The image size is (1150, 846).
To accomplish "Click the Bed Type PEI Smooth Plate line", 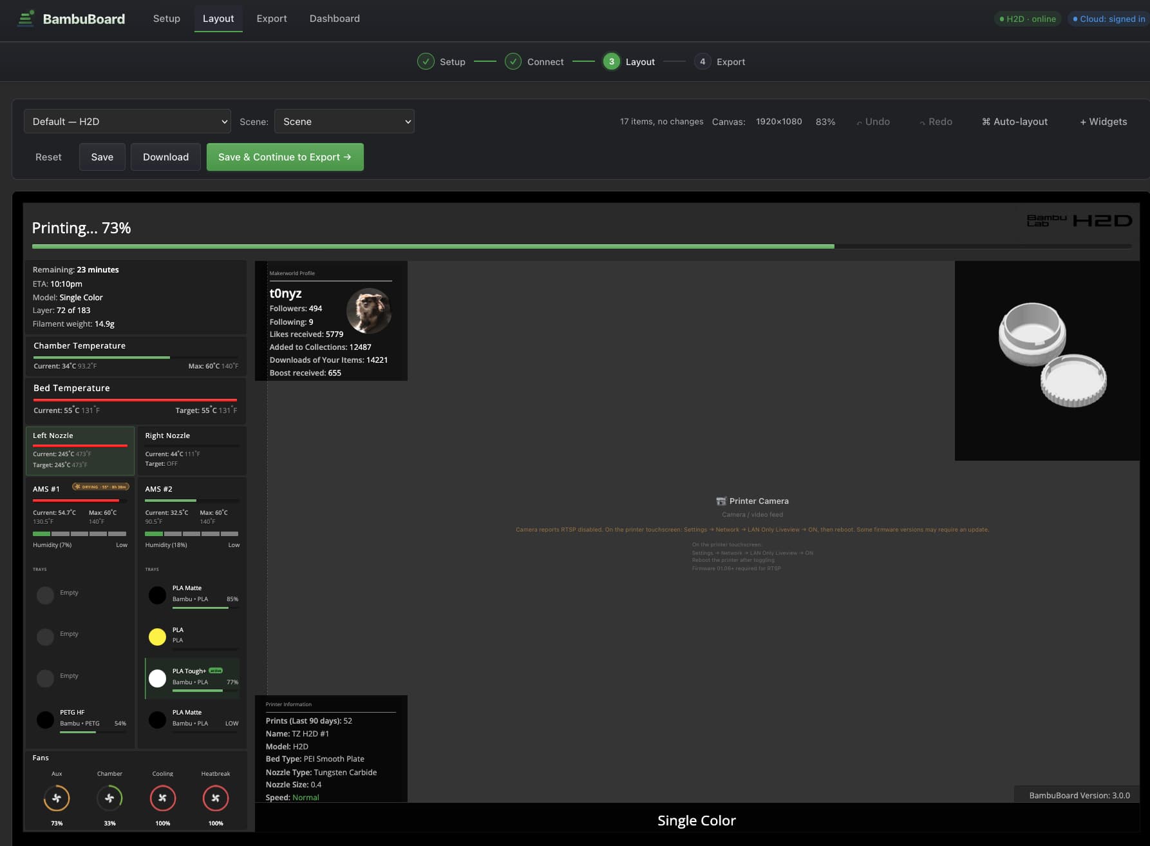I will click(315, 759).
